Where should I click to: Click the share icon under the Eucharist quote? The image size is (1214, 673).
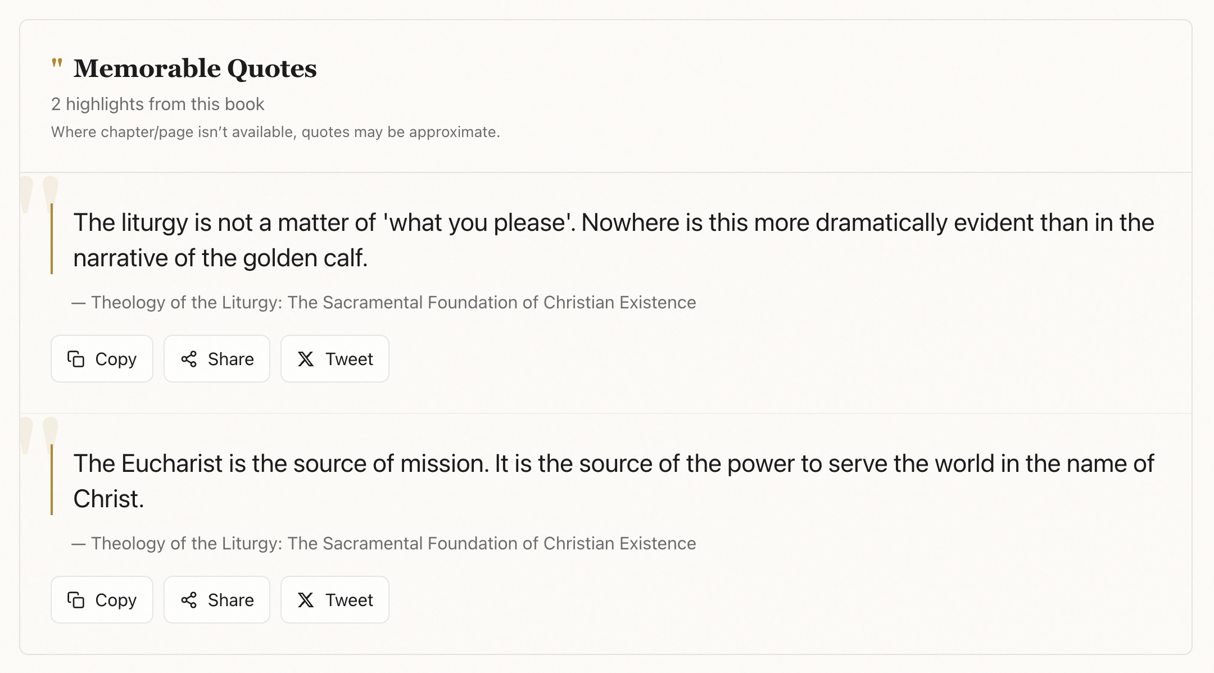point(189,600)
